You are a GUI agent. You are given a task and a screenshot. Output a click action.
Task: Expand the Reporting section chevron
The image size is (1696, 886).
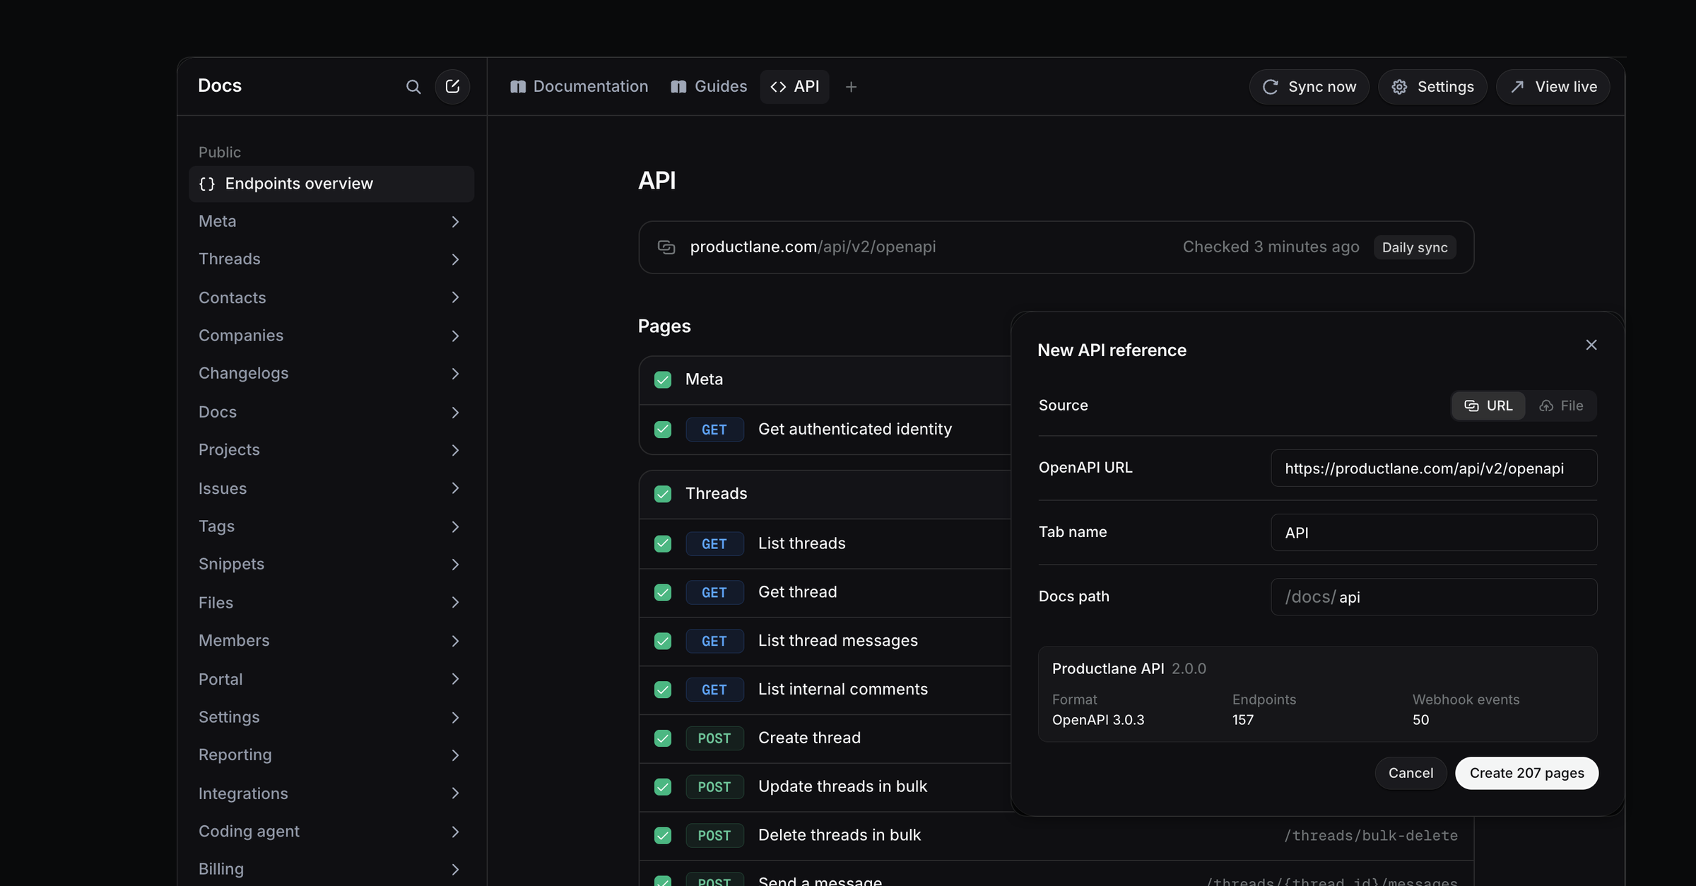coord(455,755)
